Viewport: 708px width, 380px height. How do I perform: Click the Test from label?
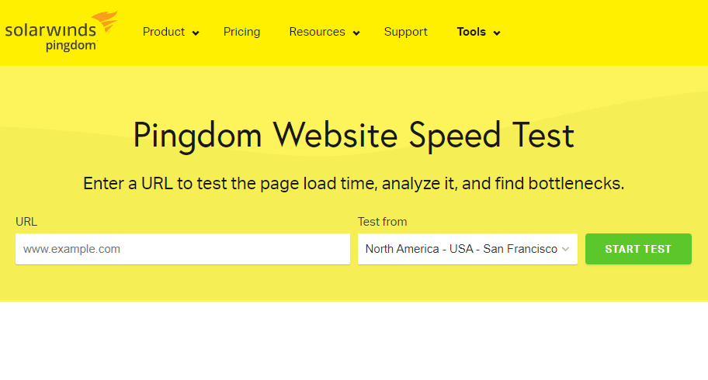(382, 222)
